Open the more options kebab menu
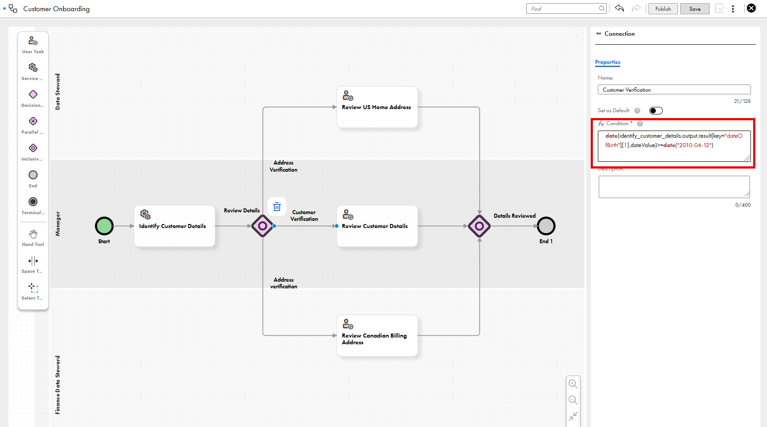 pyautogui.click(x=733, y=8)
